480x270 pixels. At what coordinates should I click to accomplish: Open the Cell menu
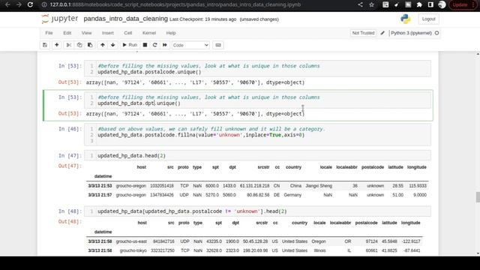[x=128, y=33]
